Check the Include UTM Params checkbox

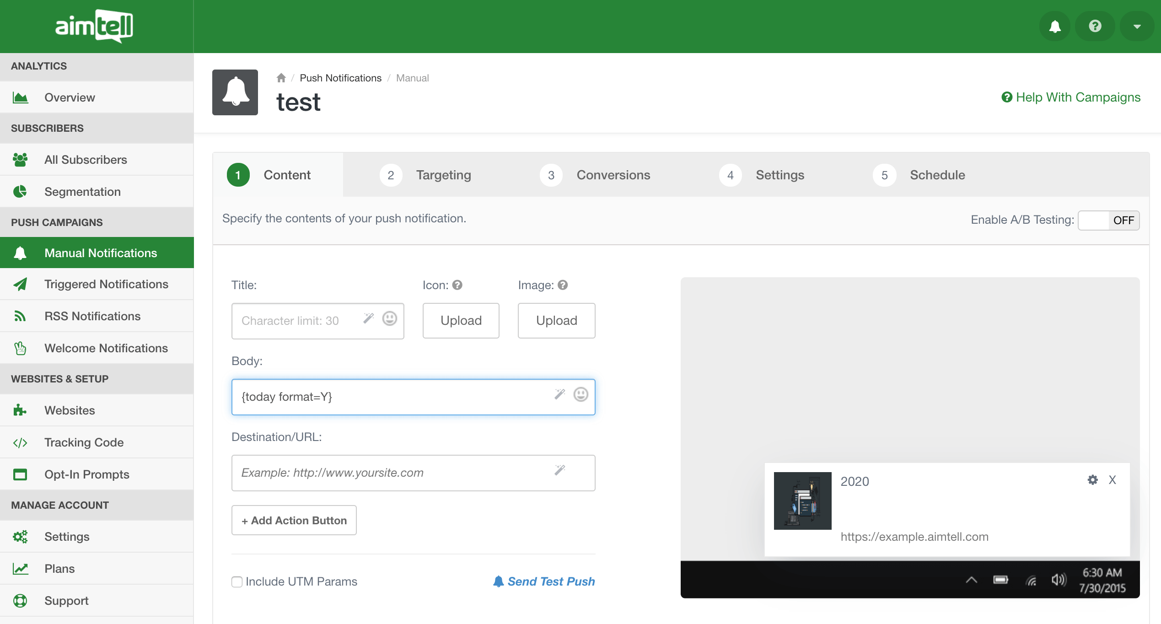coord(237,581)
